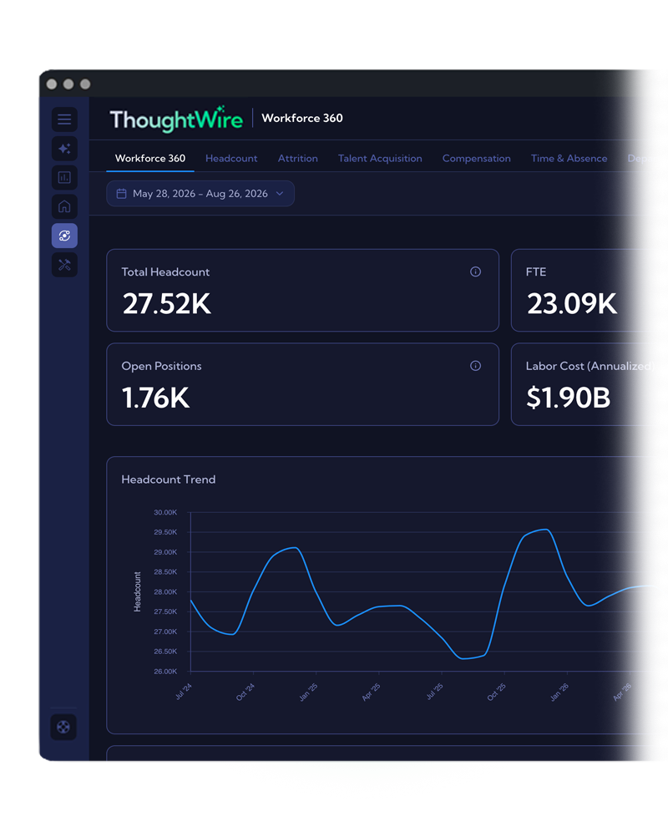Select the active Workforce 360 sidebar icon
668x832 pixels.
point(65,236)
